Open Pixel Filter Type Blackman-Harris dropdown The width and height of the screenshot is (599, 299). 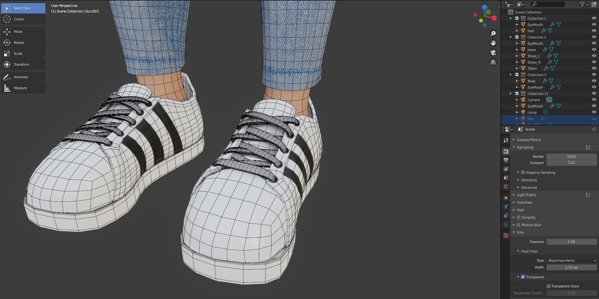pyautogui.click(x=572, y=260)
